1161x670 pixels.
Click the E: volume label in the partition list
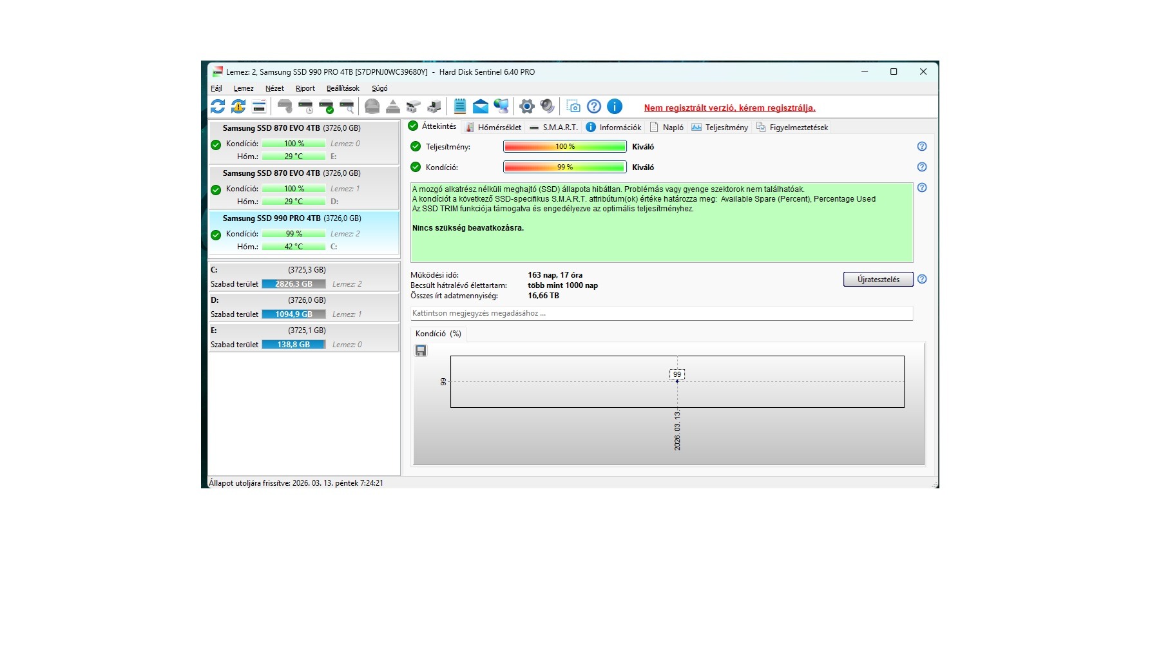tap(214, 330)
